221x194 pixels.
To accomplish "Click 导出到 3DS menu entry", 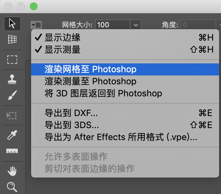I will click(x=72, y=125).
